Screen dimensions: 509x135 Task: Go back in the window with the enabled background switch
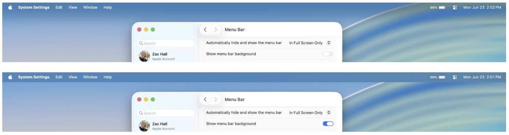(x=205, y=100)
